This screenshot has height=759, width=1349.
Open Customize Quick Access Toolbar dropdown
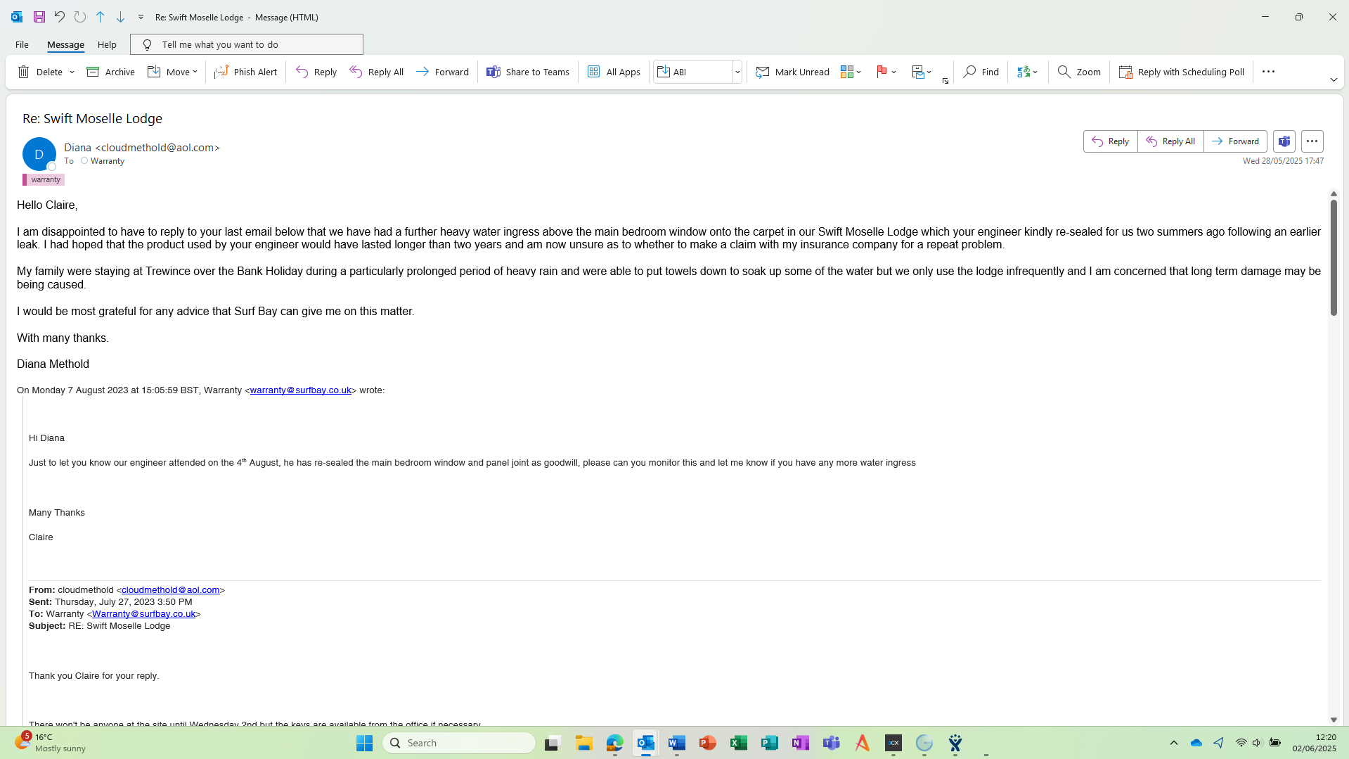coord(141,17)
